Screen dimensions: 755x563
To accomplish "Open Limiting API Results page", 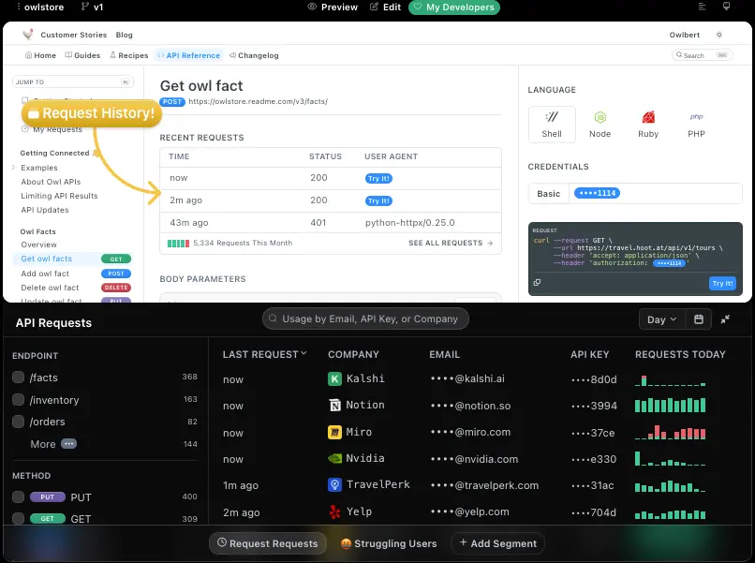I will [59, 196].
